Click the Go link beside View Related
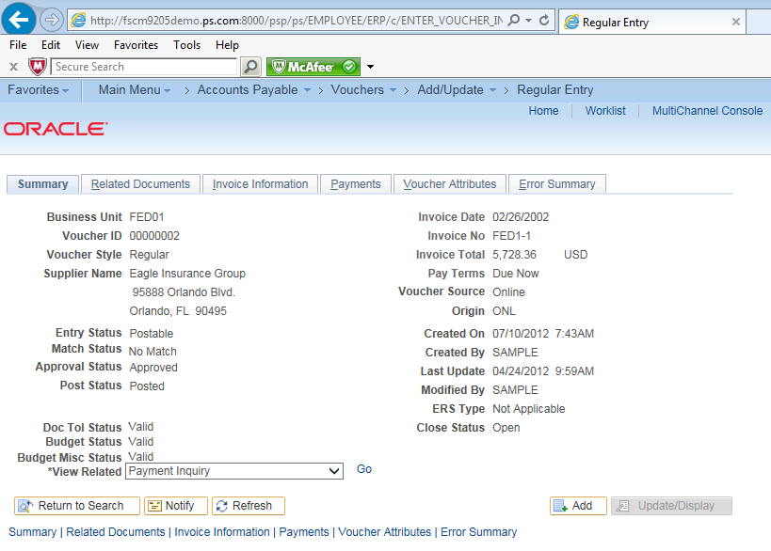771x551 pixels. (x=364, y=469)
